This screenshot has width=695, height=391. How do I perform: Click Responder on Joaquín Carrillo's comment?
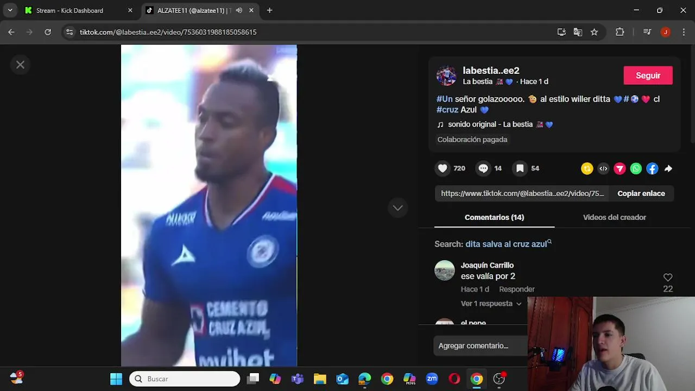tap(517, 289)
